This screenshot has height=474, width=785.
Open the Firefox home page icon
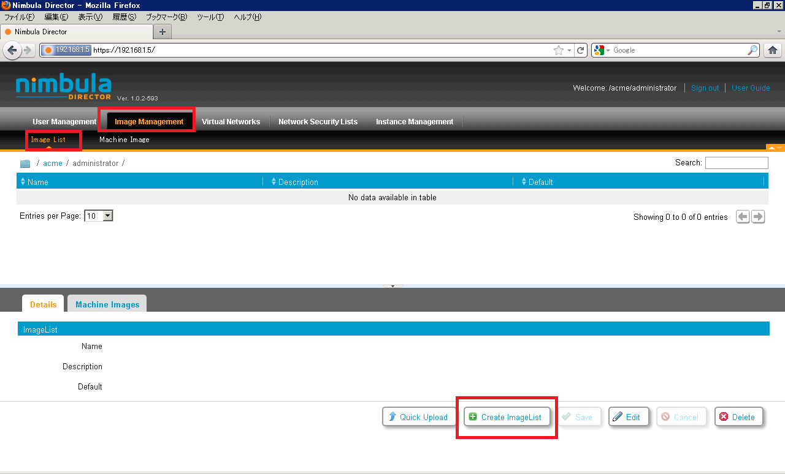[773, 50]
